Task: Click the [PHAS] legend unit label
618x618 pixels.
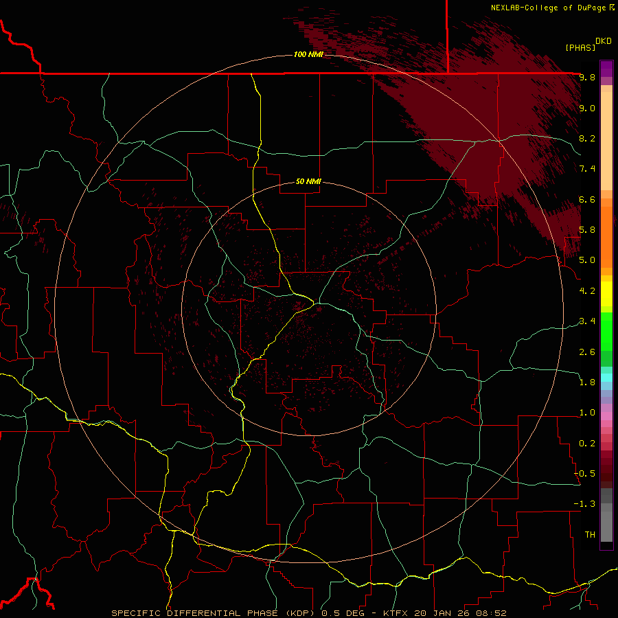Action: (580, 47)
